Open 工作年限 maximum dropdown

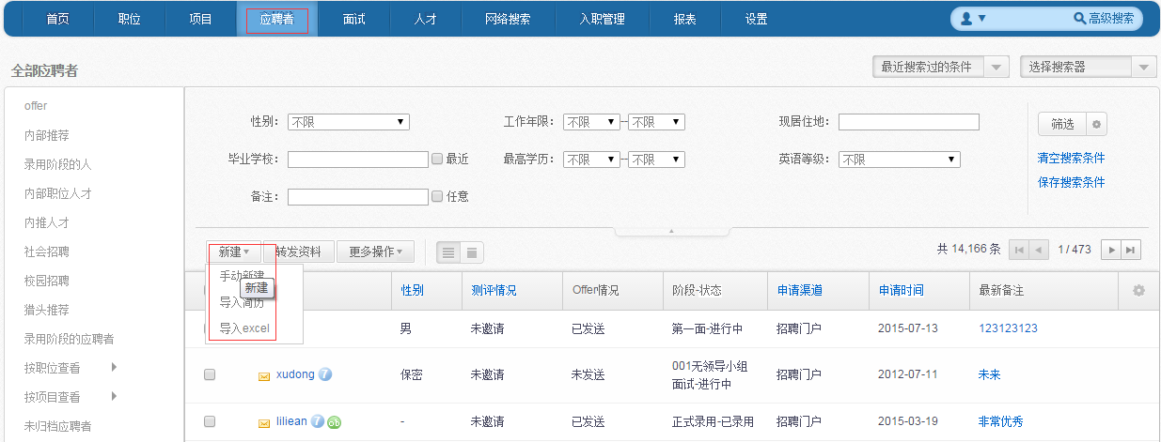[x=657, y=122]
